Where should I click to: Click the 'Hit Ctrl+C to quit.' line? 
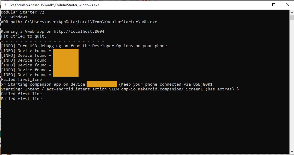24,36
